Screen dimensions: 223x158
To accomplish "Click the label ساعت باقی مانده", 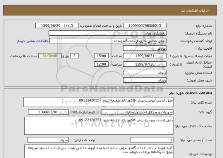I will [x=24, y=56].
